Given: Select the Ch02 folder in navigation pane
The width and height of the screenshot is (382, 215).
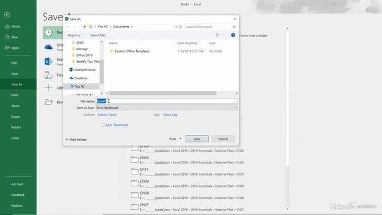Looking at the screenshot, I should click(x=80, y=42).
